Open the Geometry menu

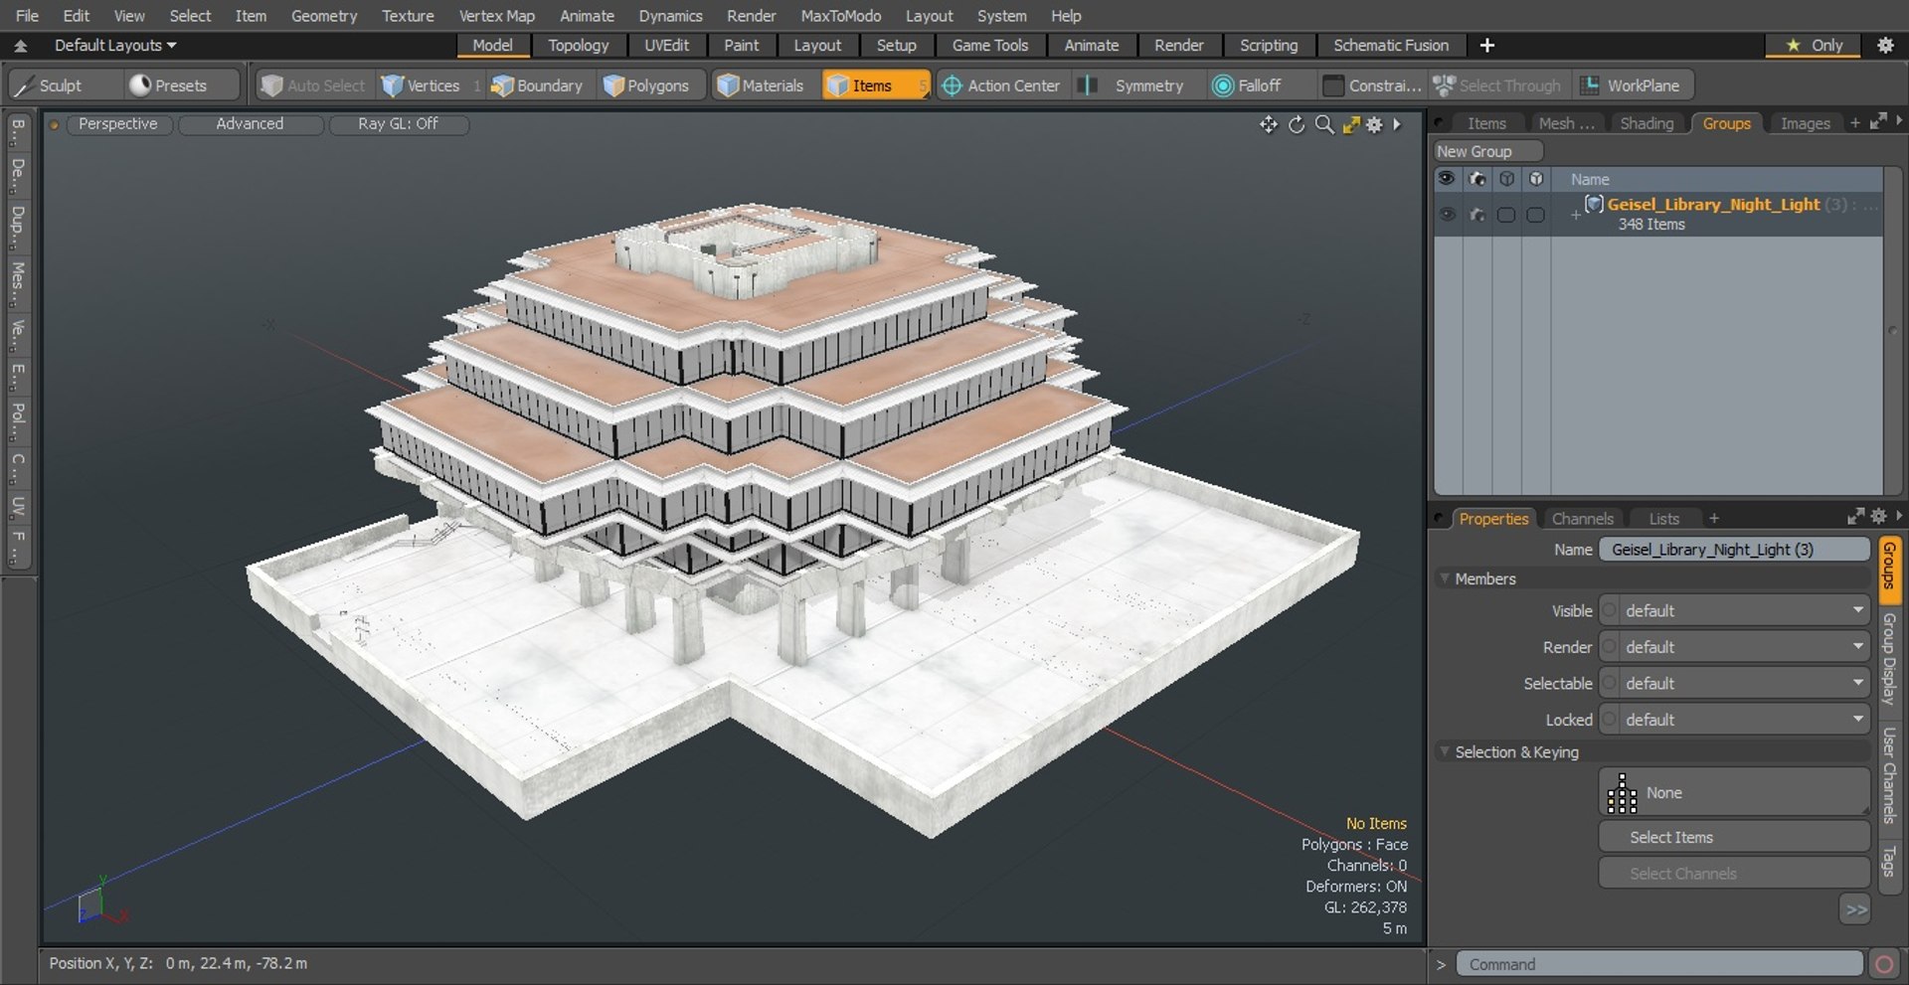click(323, 16)
